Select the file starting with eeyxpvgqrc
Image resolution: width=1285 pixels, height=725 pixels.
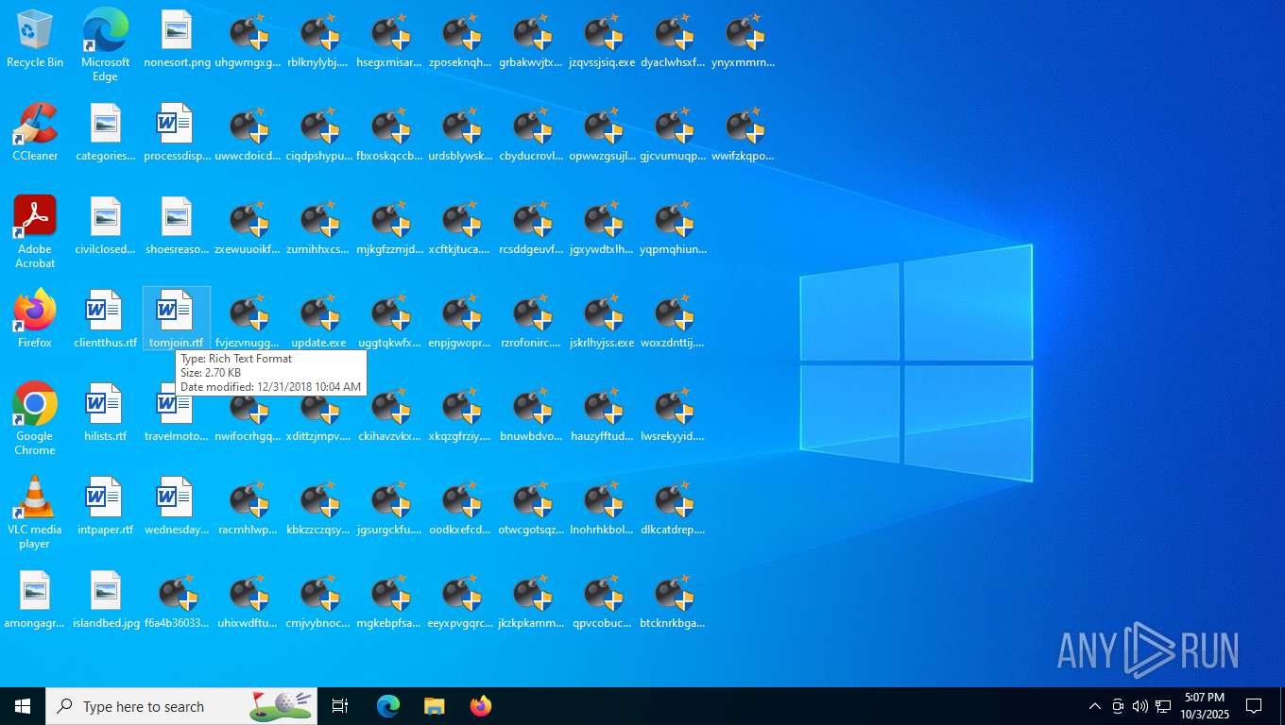460,600
